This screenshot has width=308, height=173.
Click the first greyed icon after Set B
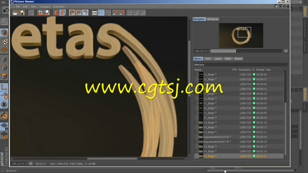tap(129, 13)
